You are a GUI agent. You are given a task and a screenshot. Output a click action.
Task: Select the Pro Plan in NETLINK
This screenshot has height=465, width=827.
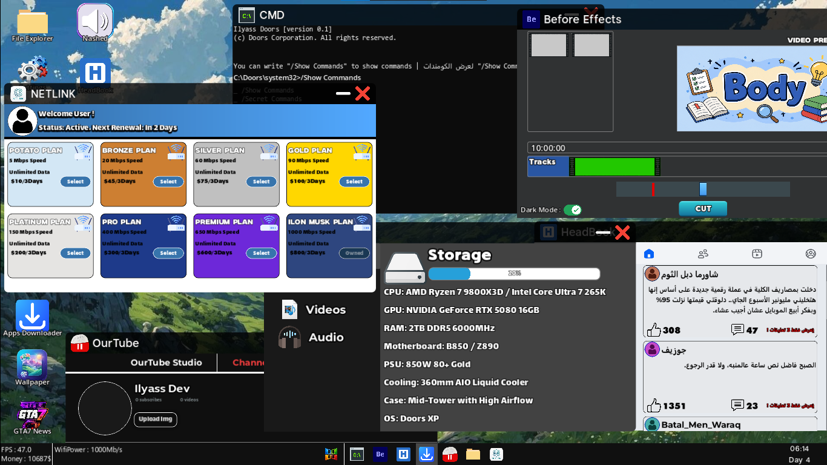(x=168, y=253)
